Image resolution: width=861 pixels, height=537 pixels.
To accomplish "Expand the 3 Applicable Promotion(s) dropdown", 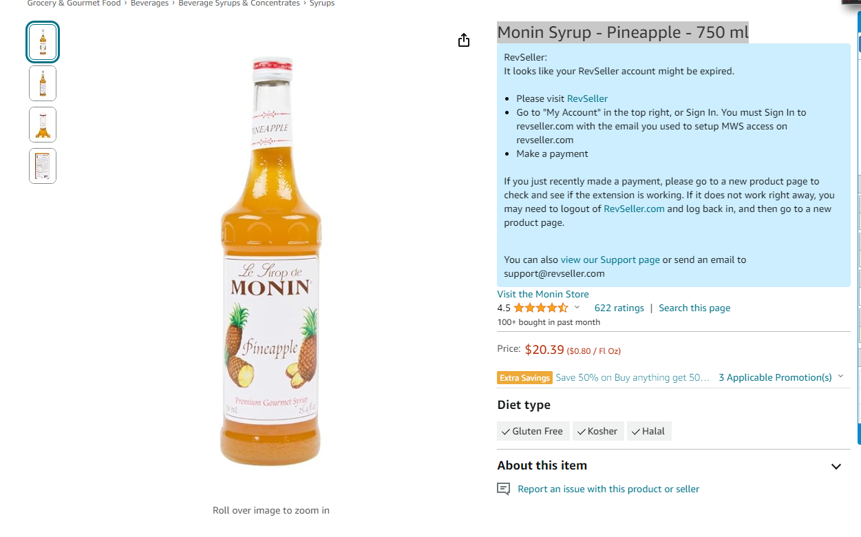I will click(780, 377).
